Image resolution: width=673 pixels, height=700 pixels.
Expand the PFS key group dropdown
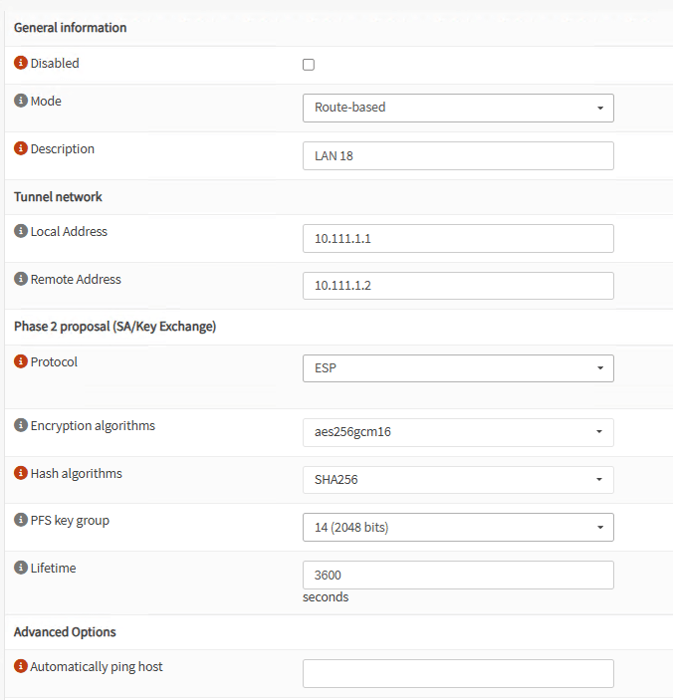458,527
